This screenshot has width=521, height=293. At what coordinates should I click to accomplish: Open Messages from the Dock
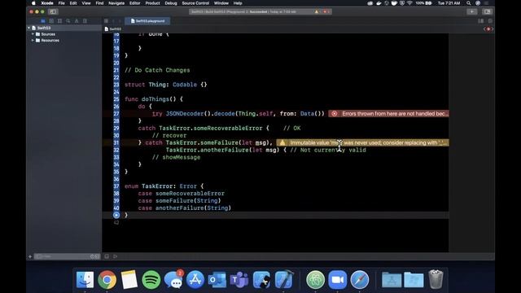point(173,279)
